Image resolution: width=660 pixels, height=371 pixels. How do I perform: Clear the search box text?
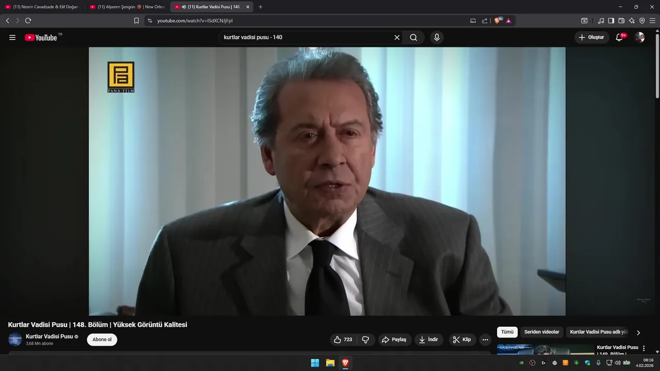[397, 38]
